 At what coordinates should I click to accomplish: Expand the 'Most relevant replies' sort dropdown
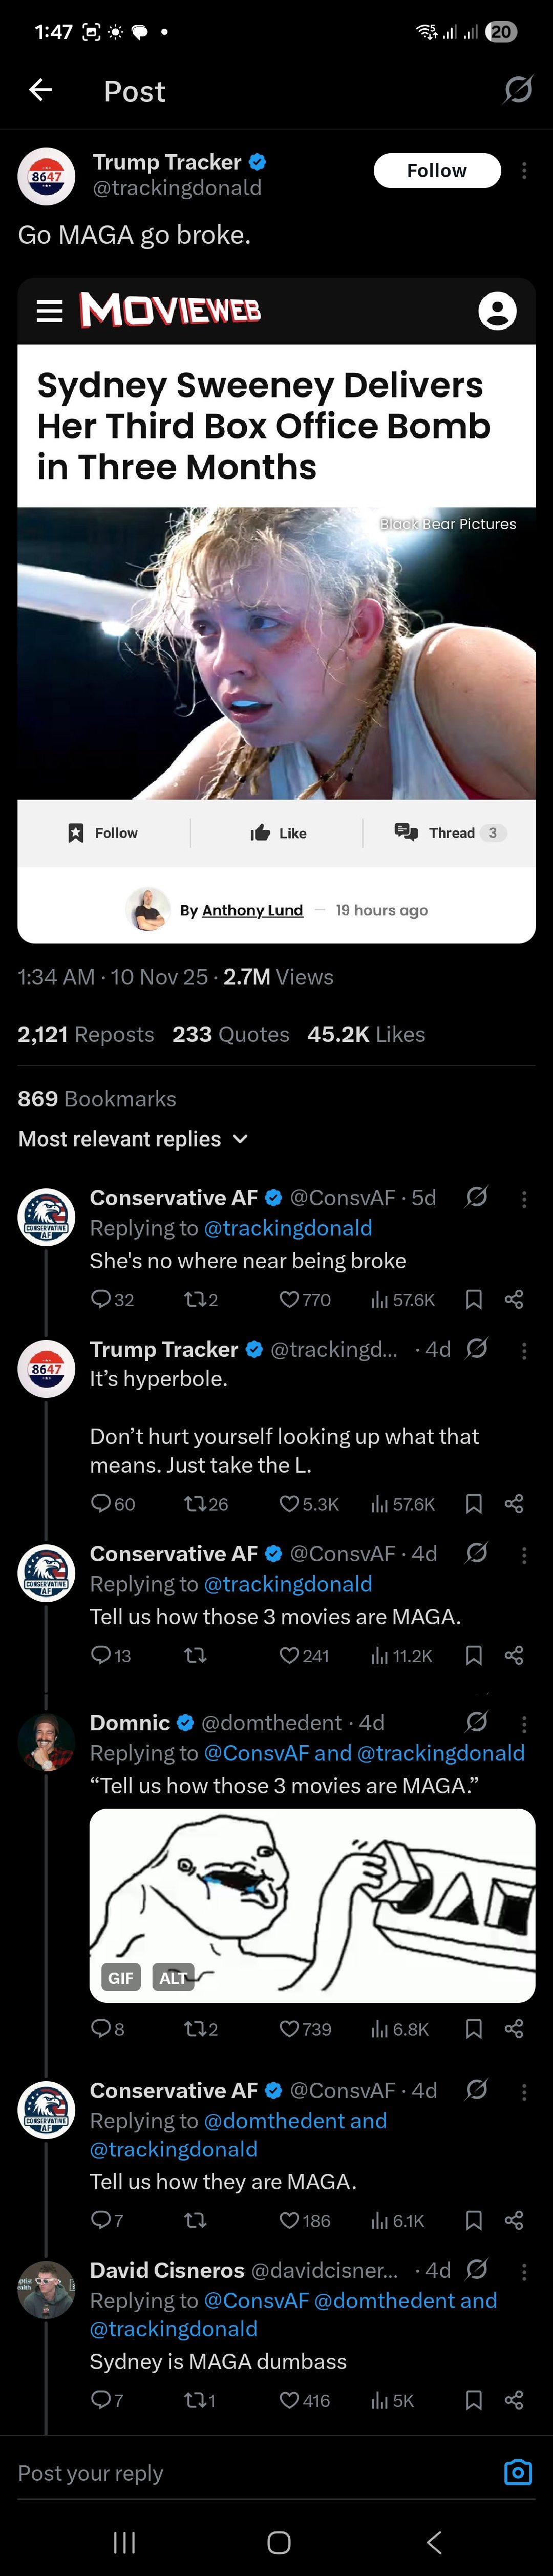[x=133, y=1139]
